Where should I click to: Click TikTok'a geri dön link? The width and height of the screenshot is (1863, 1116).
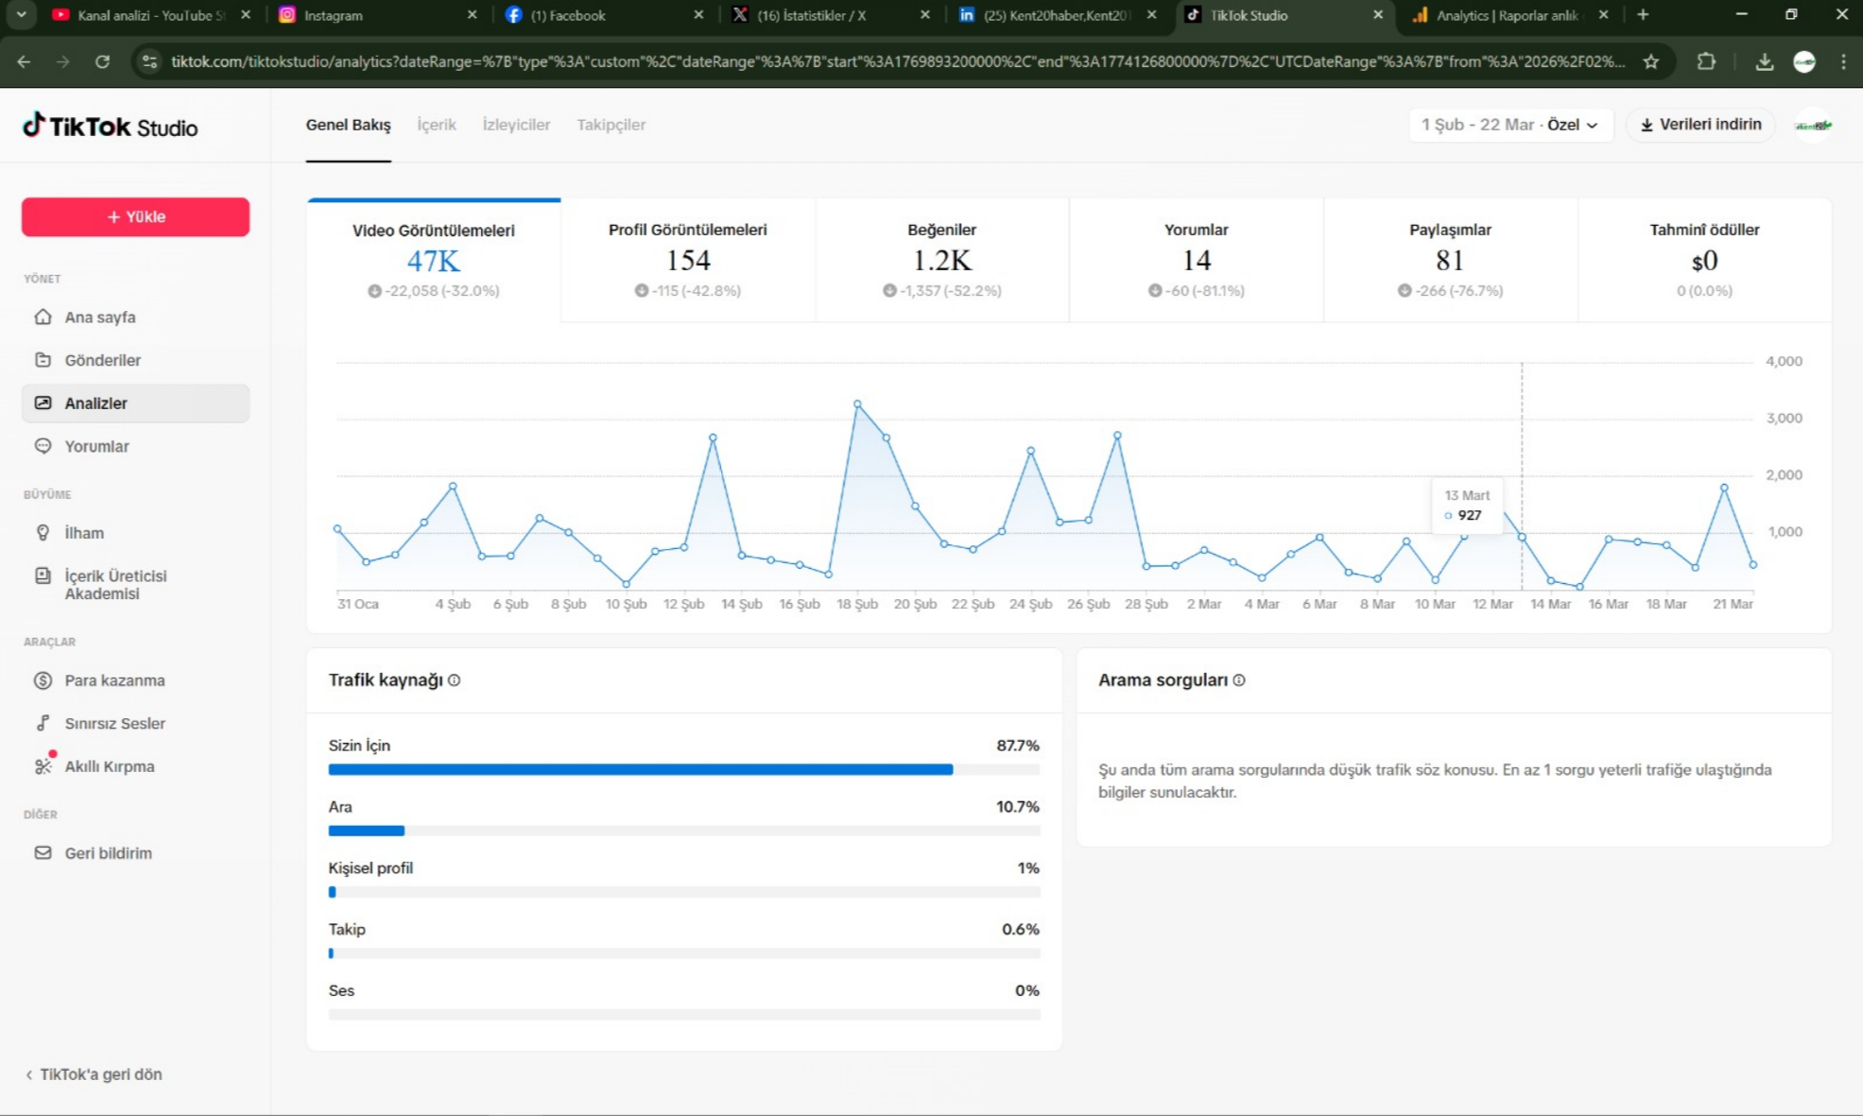(x=94, y=1074)
